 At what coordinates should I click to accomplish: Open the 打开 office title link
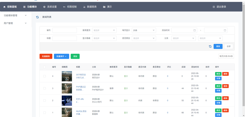click(80, 100)
